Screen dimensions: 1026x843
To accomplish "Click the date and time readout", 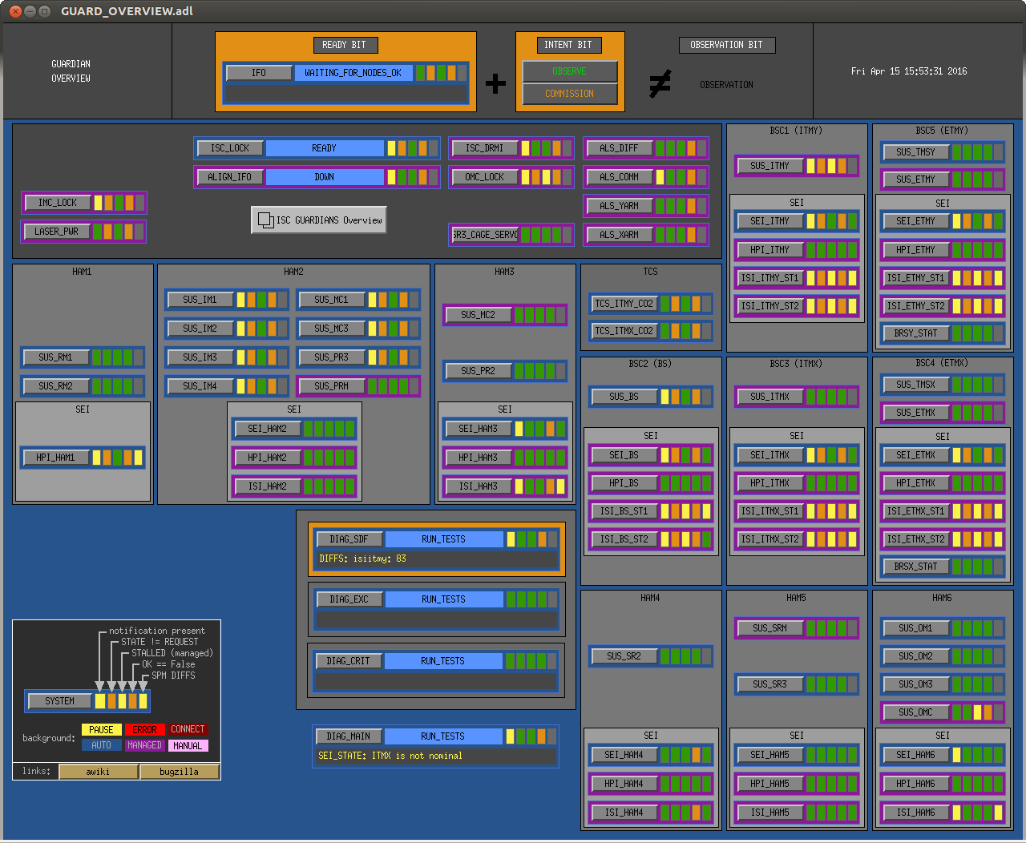I will 909,71.
